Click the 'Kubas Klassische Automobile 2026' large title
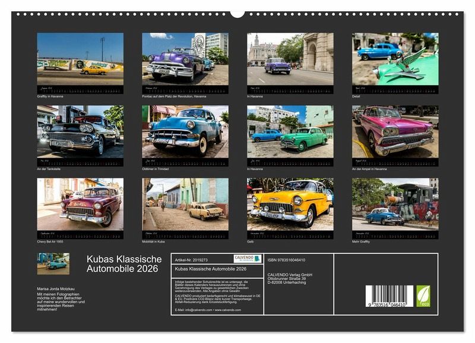475x343 pixels. 123,264
